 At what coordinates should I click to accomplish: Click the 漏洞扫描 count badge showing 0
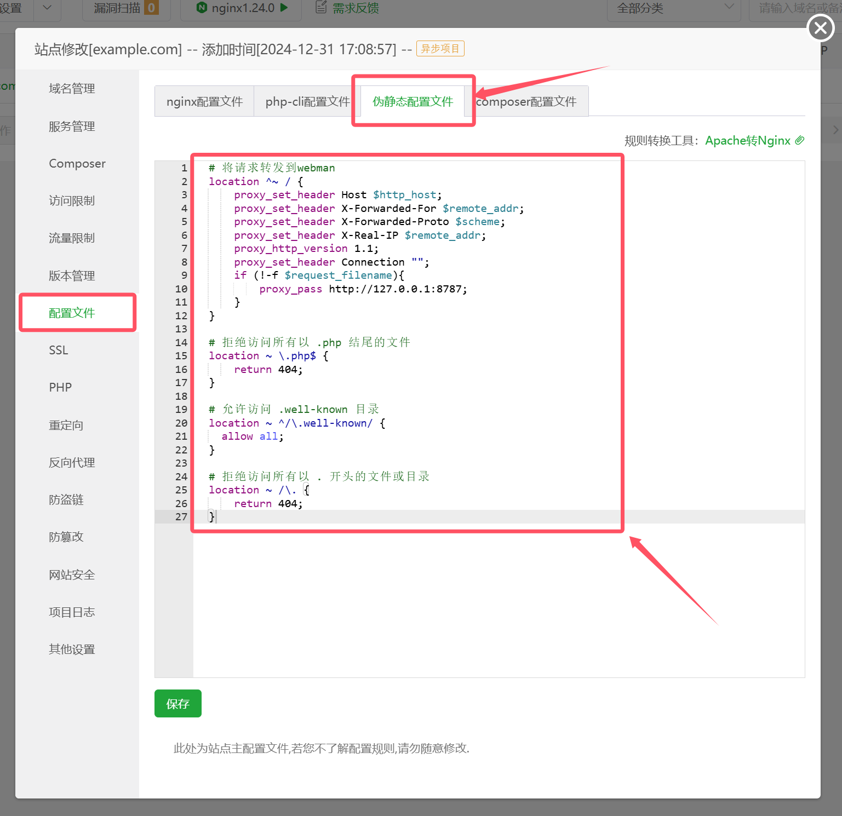pos(151,8)
